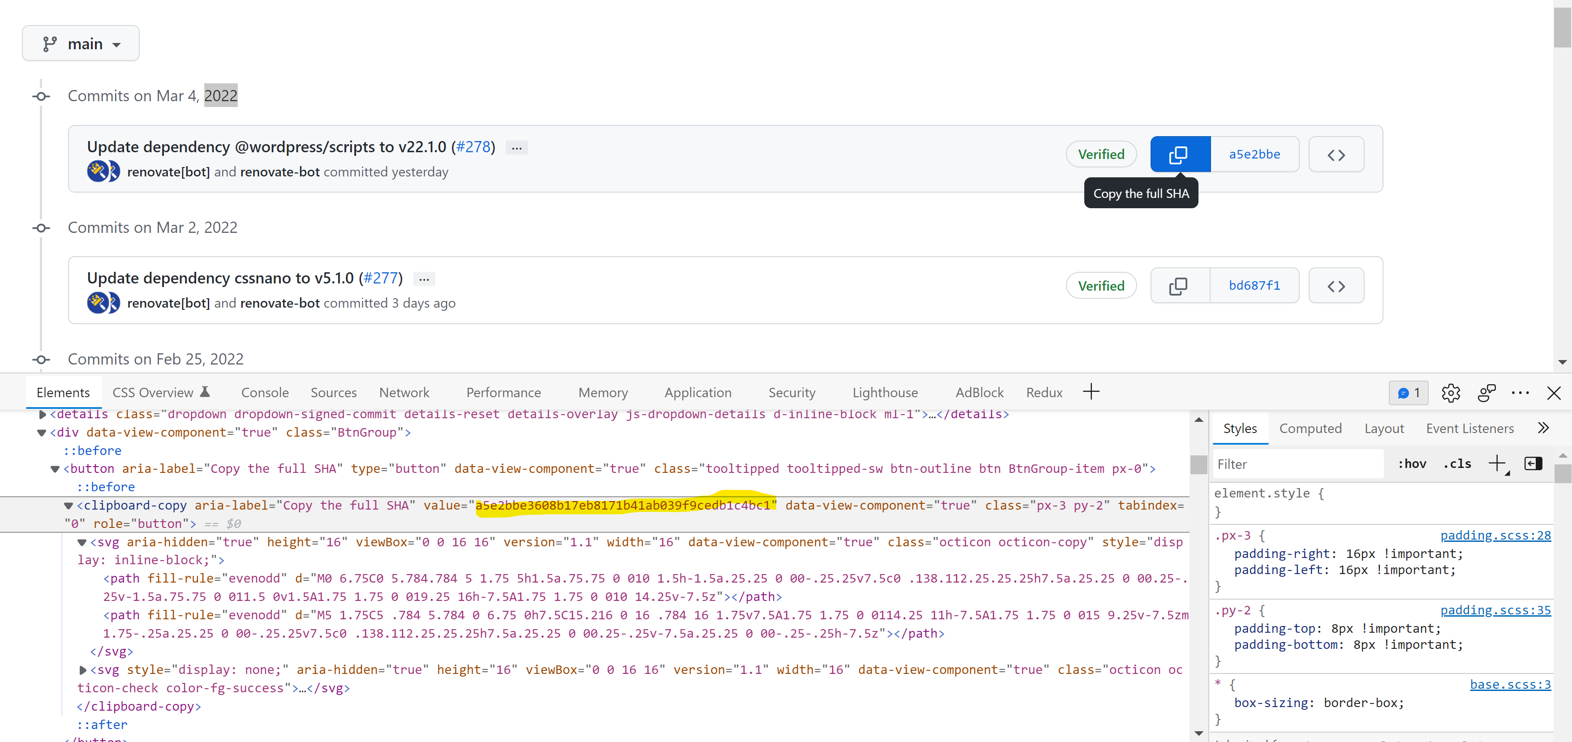Viewport: 1572px width, 742px height.
Task: Open DevTools settings gear icon
Action: 1451,393
